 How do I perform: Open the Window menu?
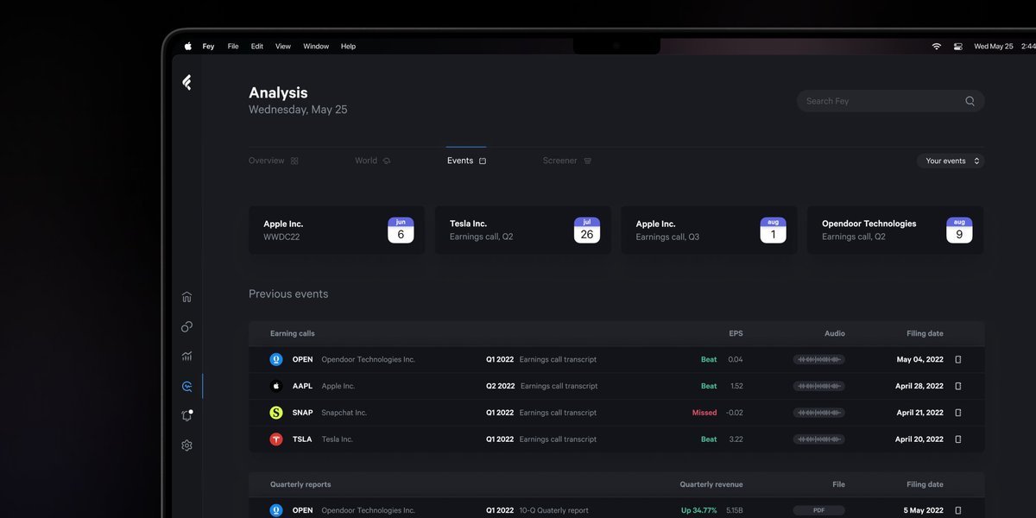[316, 47]
